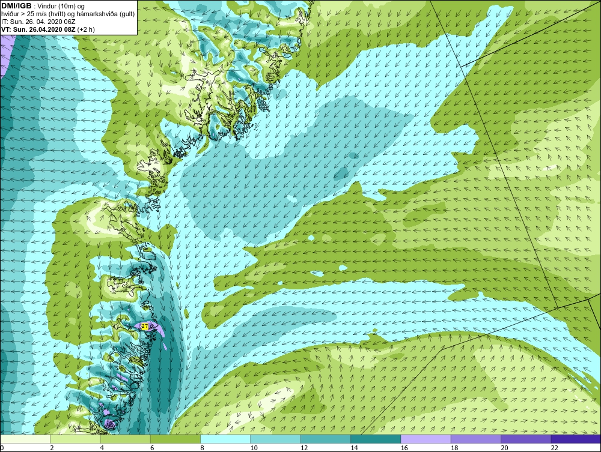Click the '14' scale label
Screen dimensions: 601x452
click(x=354, y=448)
